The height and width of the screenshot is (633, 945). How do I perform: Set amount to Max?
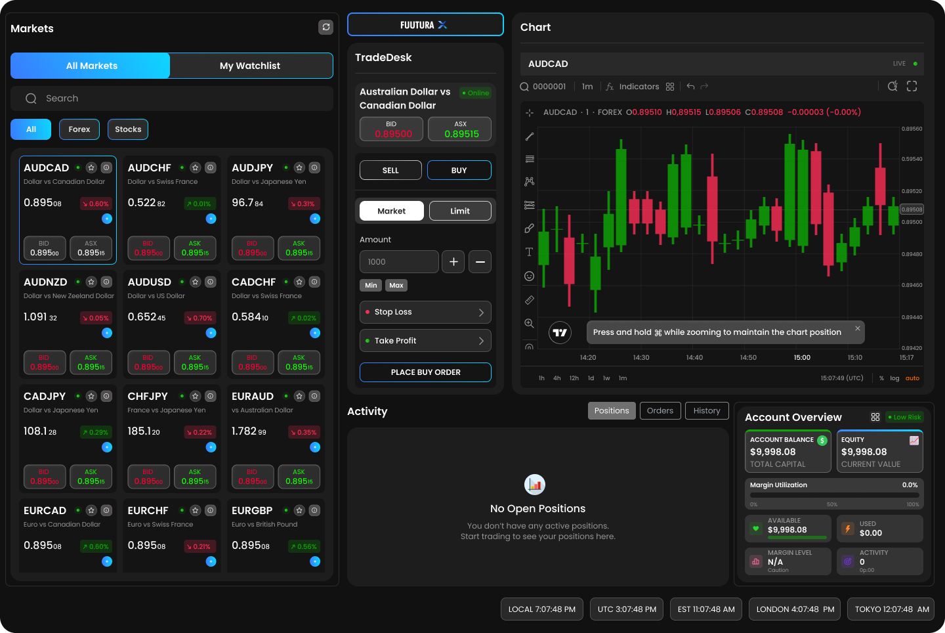pyautogui.click(x=396, y=285)
